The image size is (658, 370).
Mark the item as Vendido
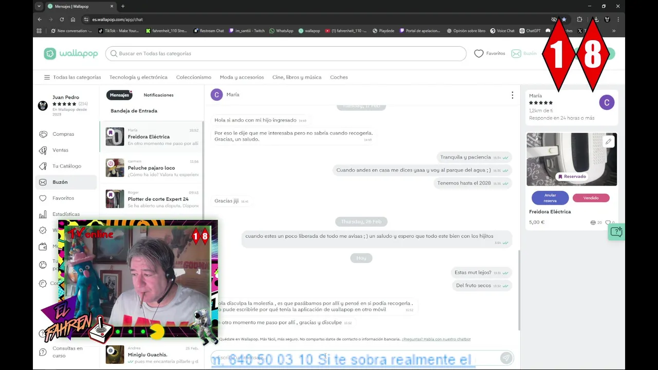point(591,198)
